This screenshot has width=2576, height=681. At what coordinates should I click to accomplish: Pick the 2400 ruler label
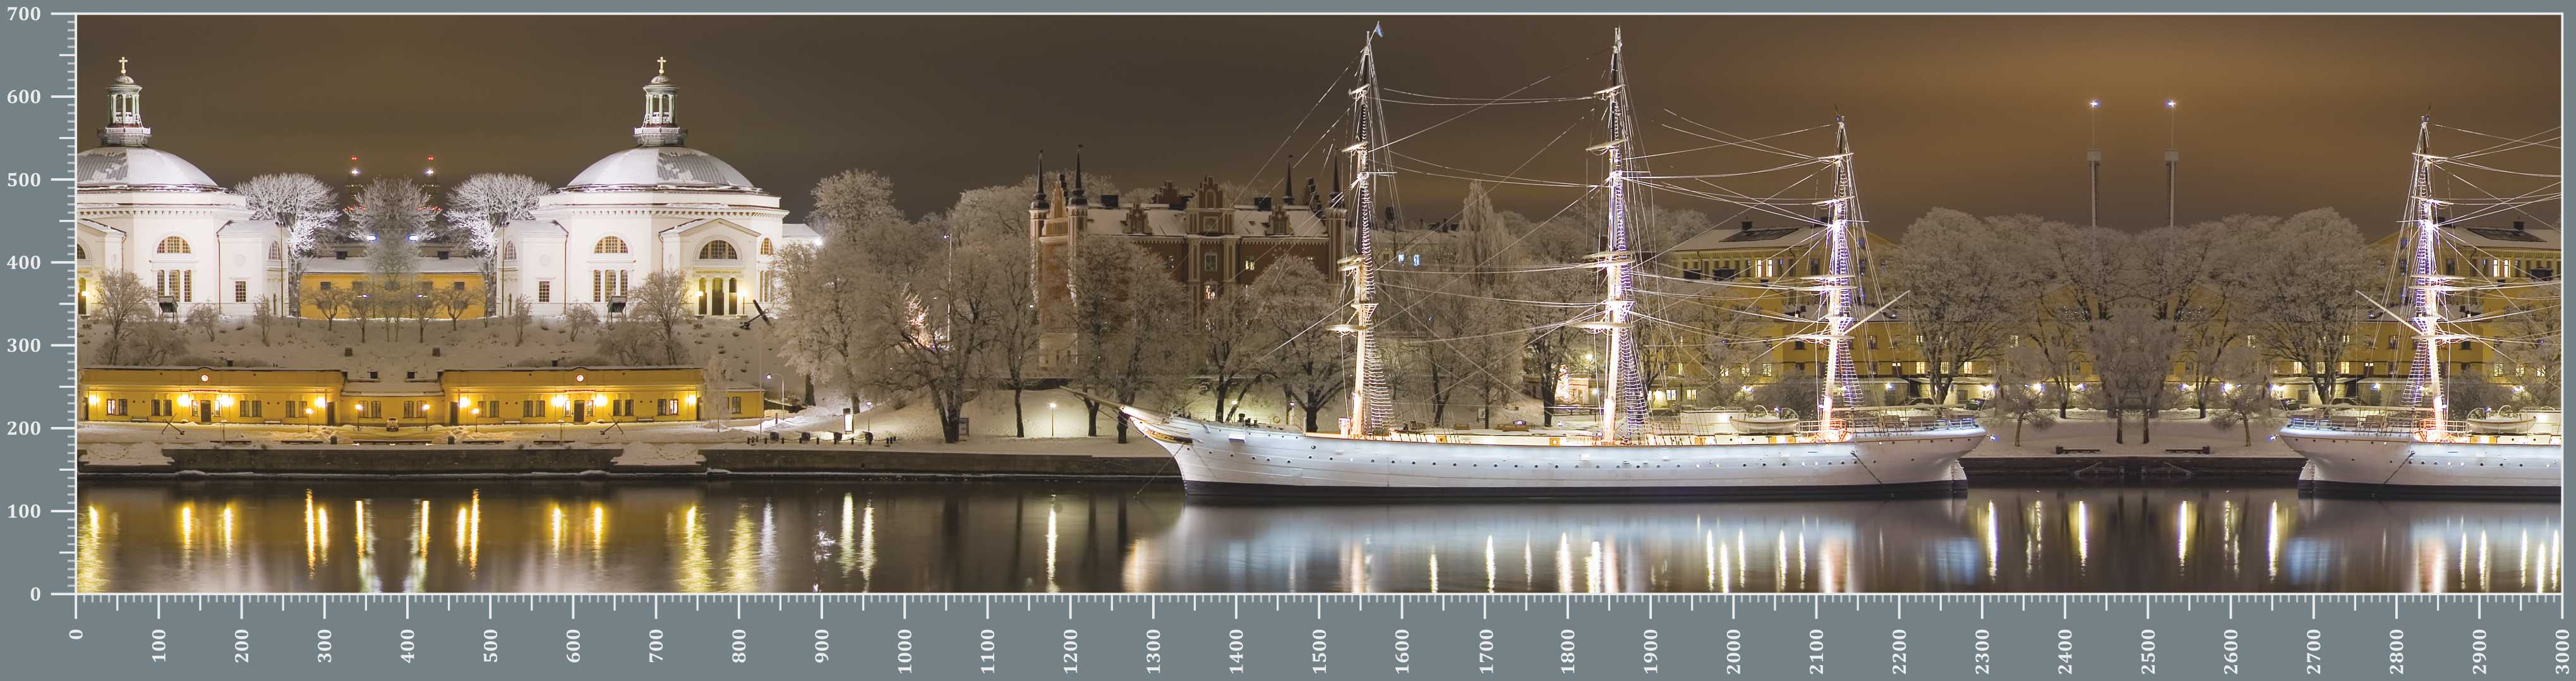point(2065,652)
